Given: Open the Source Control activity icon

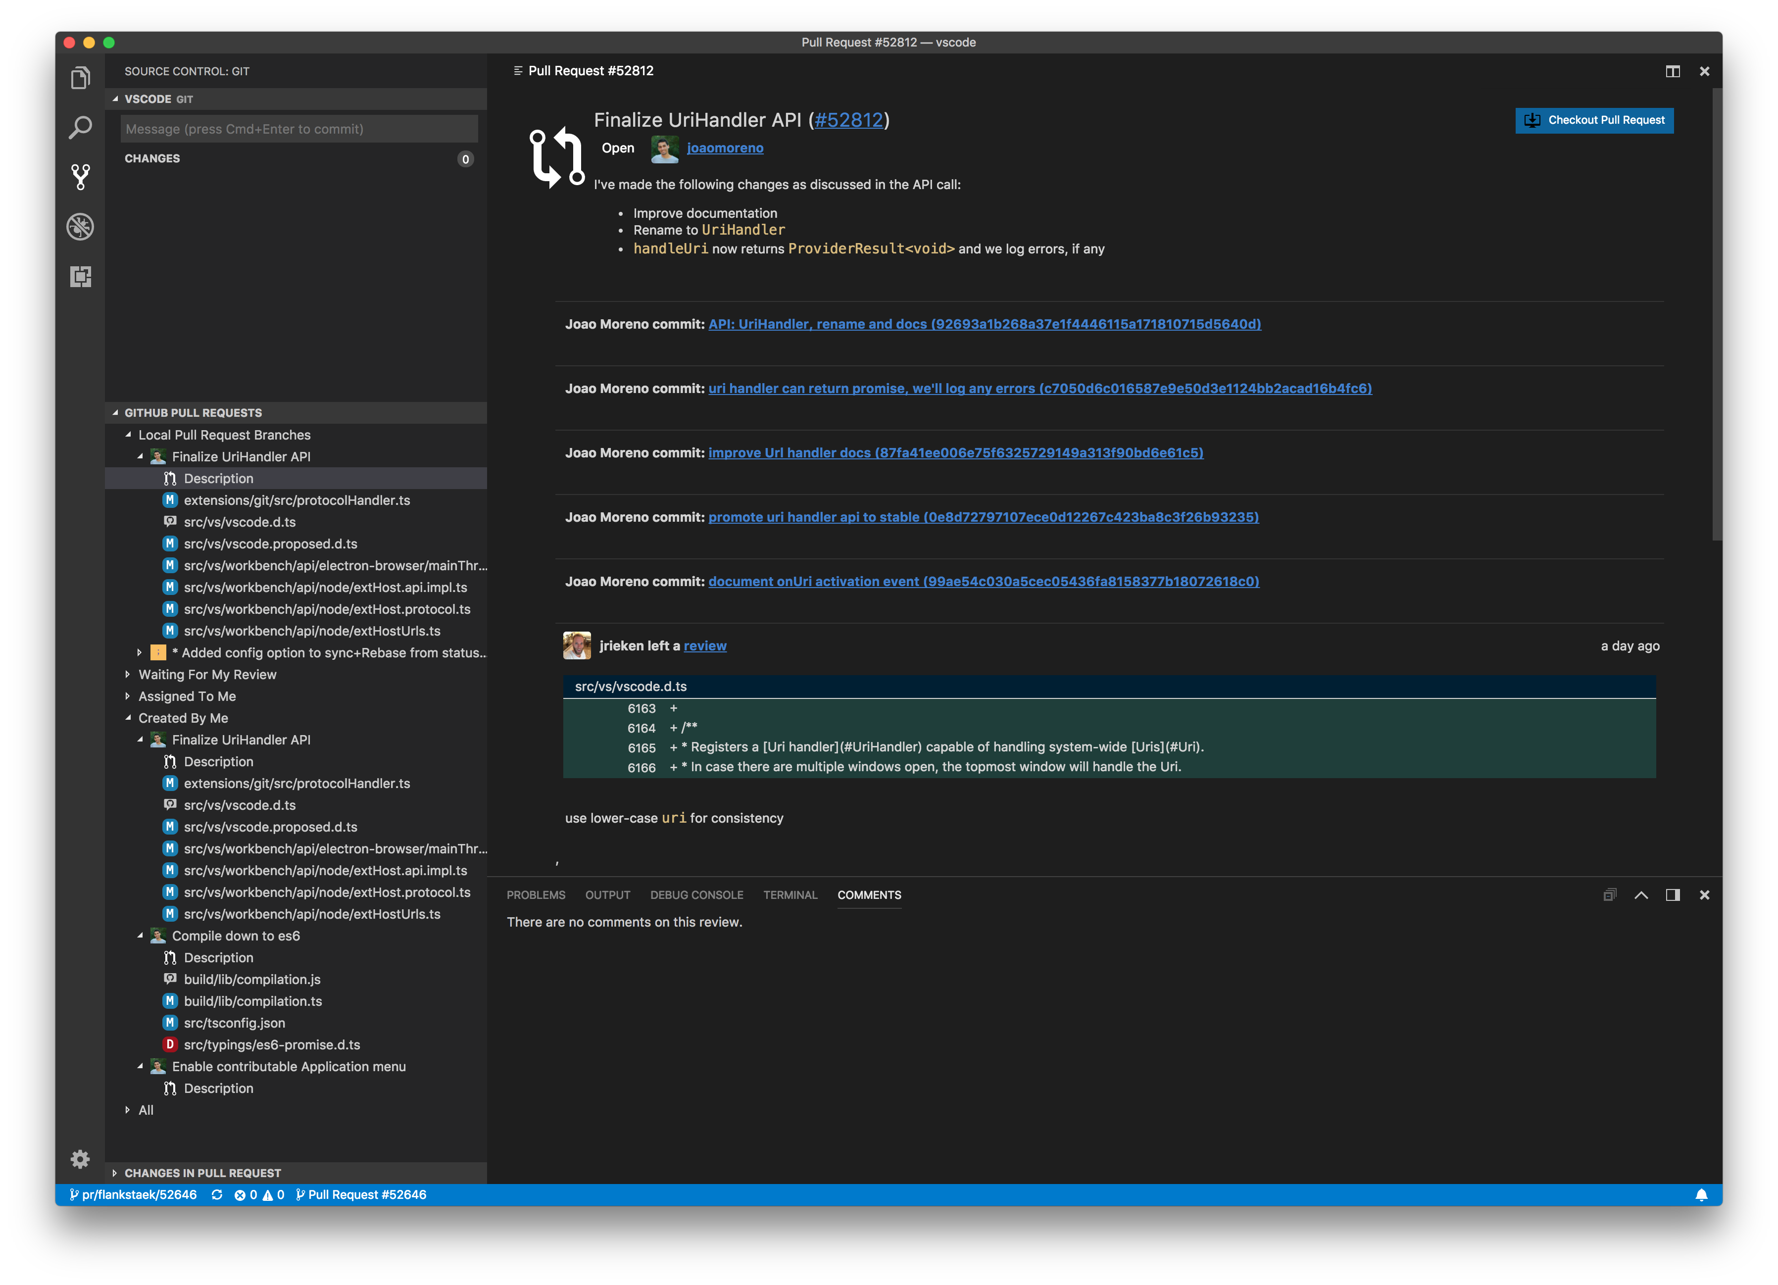Looking at the screenshot, I should pyautogui.click(x=80, y=177).
